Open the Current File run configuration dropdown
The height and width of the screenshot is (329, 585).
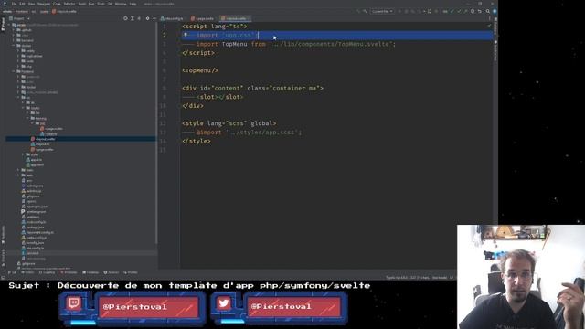pyautogui.click(x=382, y=11)
